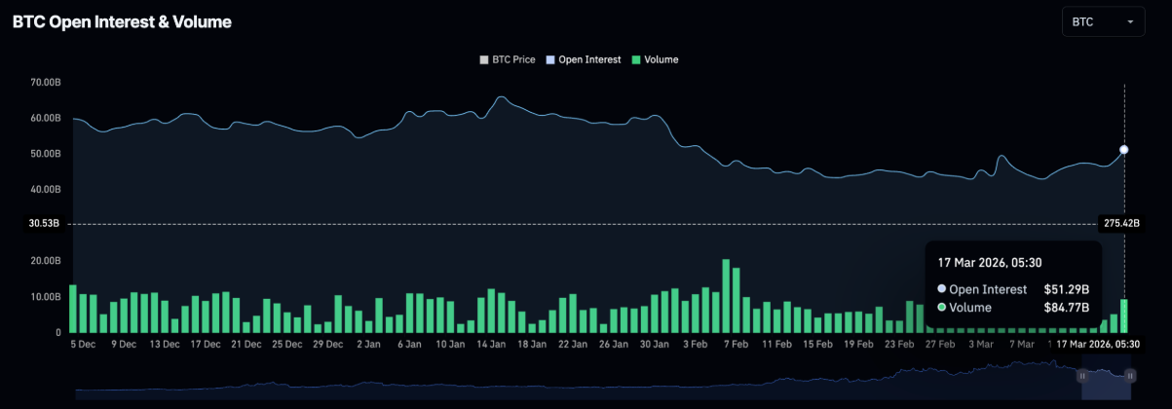Toggle the Volume legend series
Image resolution: width=1172 pixels, height=409 pixels.
661,59
